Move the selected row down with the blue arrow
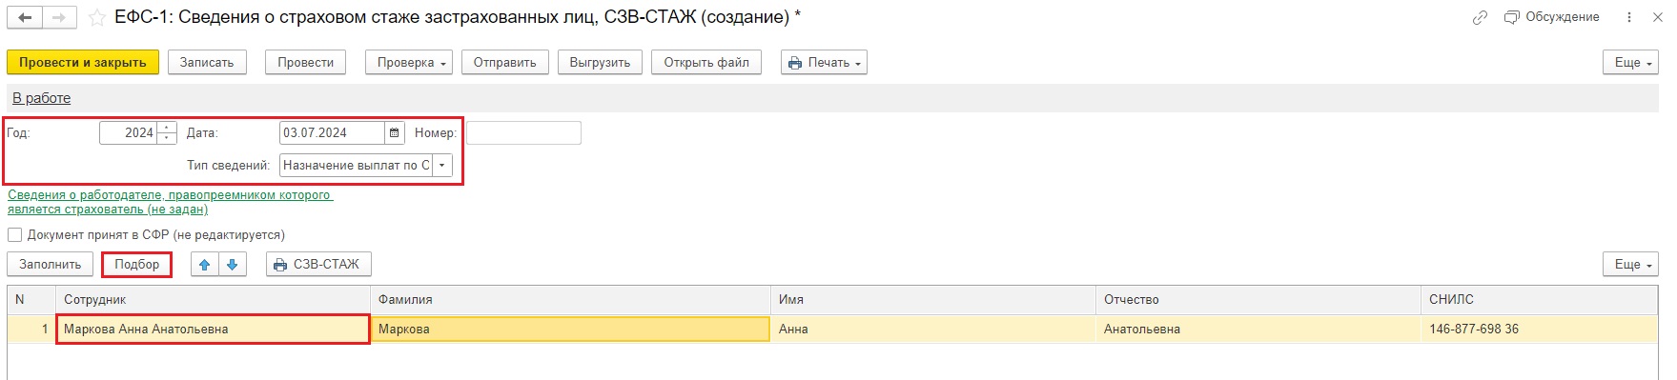This screenshot has width=1677, height=380. tap(233, 265)
